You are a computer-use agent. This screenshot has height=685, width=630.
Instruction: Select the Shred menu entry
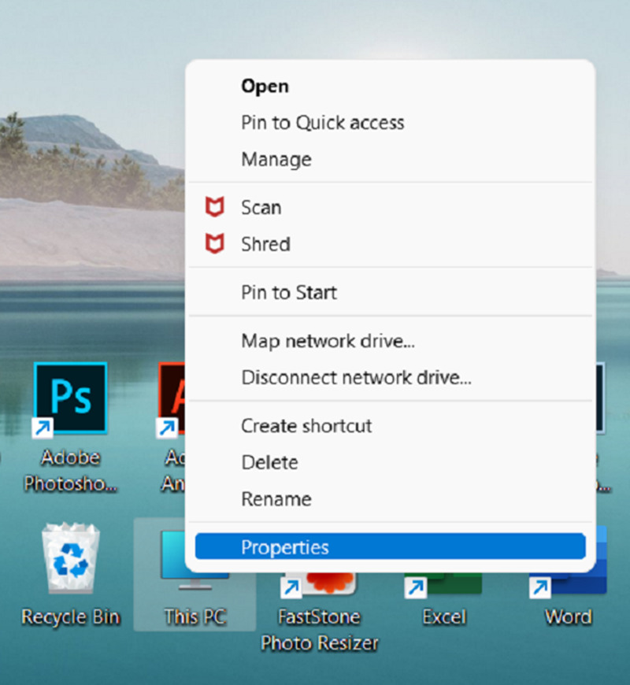[x=265, y=244]
